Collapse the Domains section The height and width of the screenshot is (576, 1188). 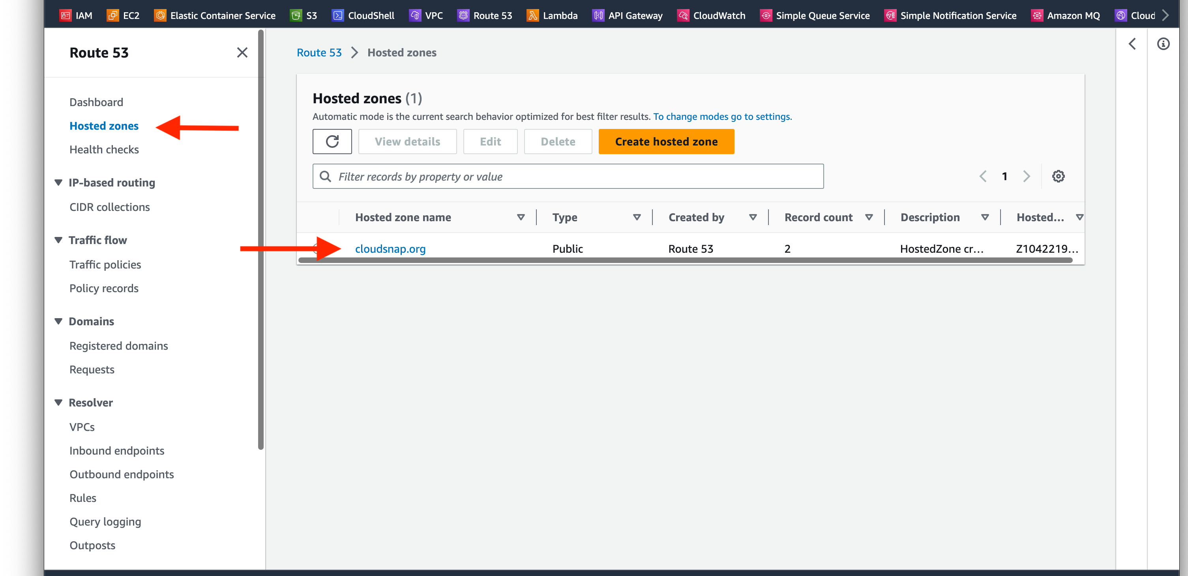[58, 321]
